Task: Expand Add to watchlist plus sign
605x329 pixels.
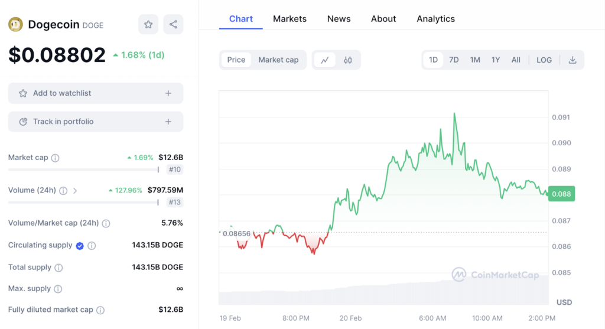Action: 168,93
